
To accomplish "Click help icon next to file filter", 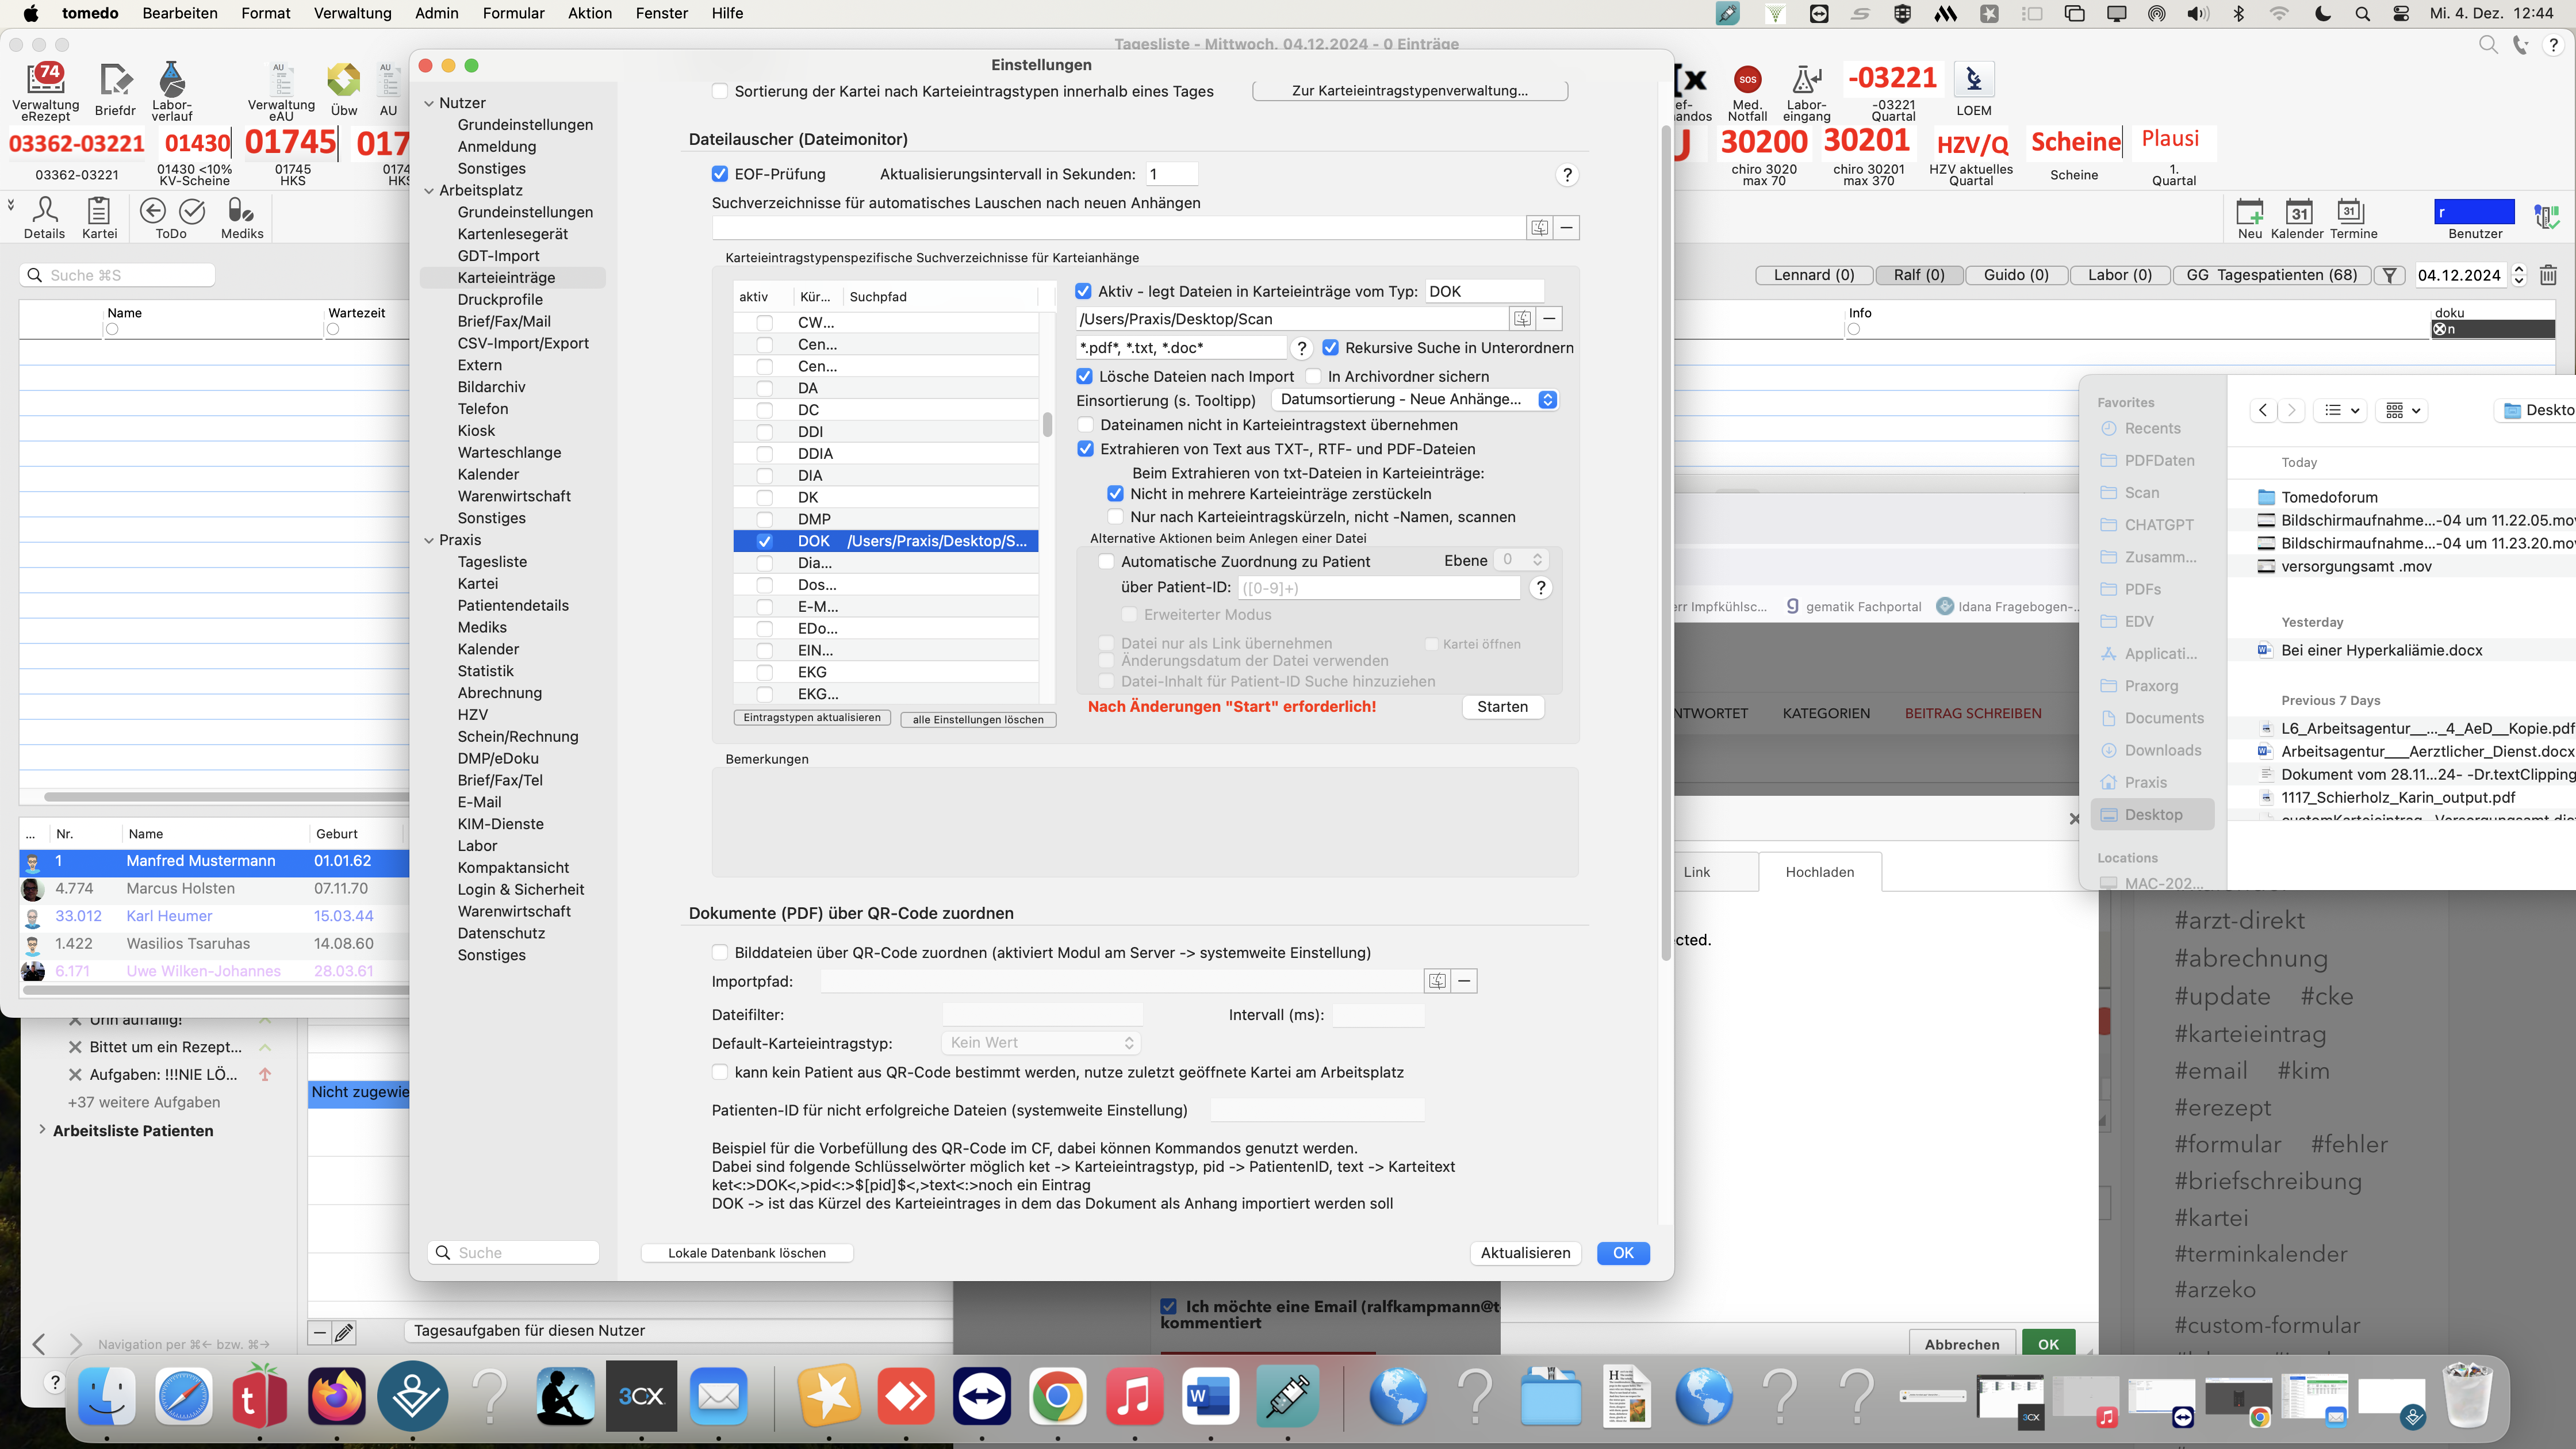I will 1301,348.
